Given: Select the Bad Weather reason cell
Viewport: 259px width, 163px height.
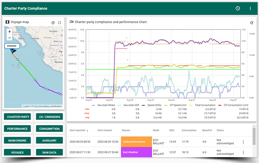Looking at the screenshot, I should 136,152.
